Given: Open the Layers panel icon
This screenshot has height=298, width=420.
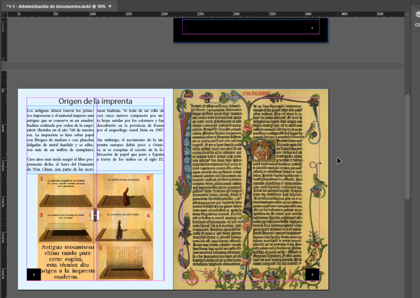Looking at the screenshot, I should point(417,15).
